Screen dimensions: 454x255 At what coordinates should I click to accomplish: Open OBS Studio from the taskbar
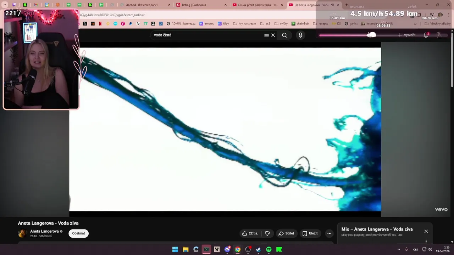[x=248, y=249]
